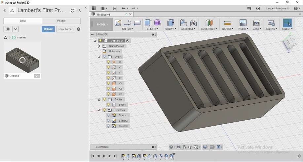Toggle visibility bulb for Sketch2

pyautogui.click(x=108, y=121)
